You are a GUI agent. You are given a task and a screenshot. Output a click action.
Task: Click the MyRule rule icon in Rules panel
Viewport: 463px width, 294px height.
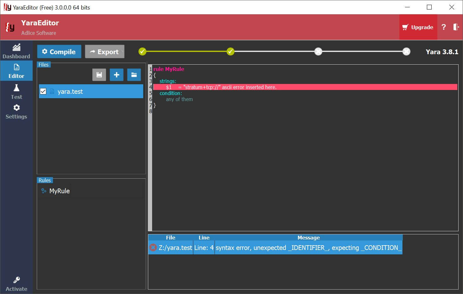click(44, 191)
